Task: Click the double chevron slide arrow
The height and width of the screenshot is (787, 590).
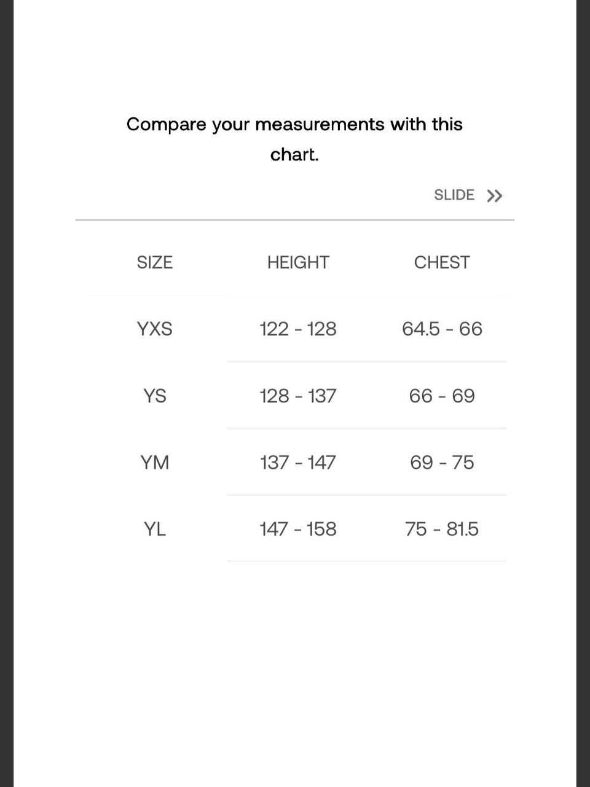Action: (494, 196)
